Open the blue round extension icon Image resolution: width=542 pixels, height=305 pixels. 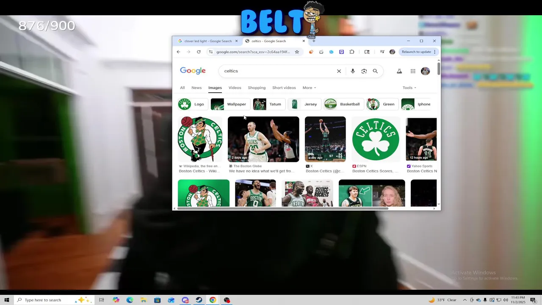[x=331, y=52]
